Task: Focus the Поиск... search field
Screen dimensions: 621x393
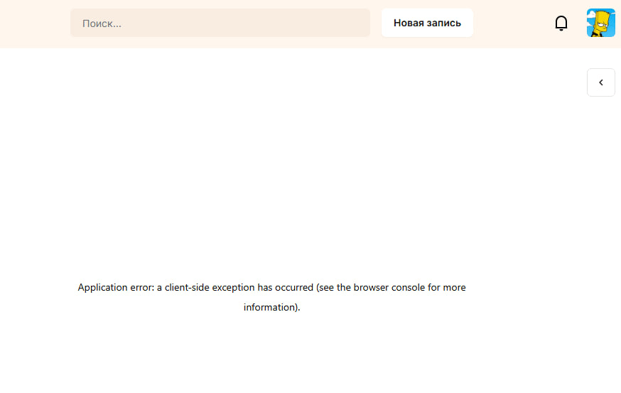Action: (x=220, y=23)
